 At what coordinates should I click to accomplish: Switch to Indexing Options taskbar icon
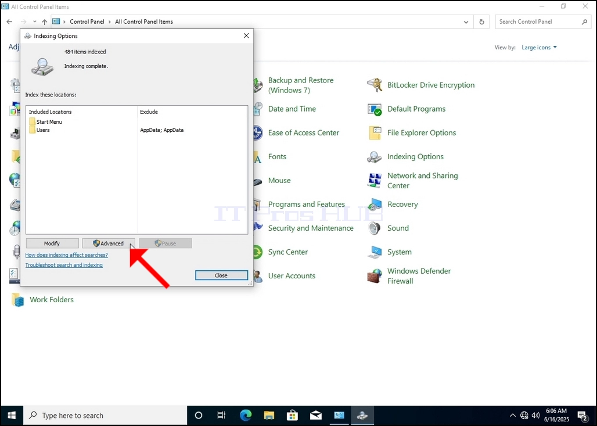362,416
